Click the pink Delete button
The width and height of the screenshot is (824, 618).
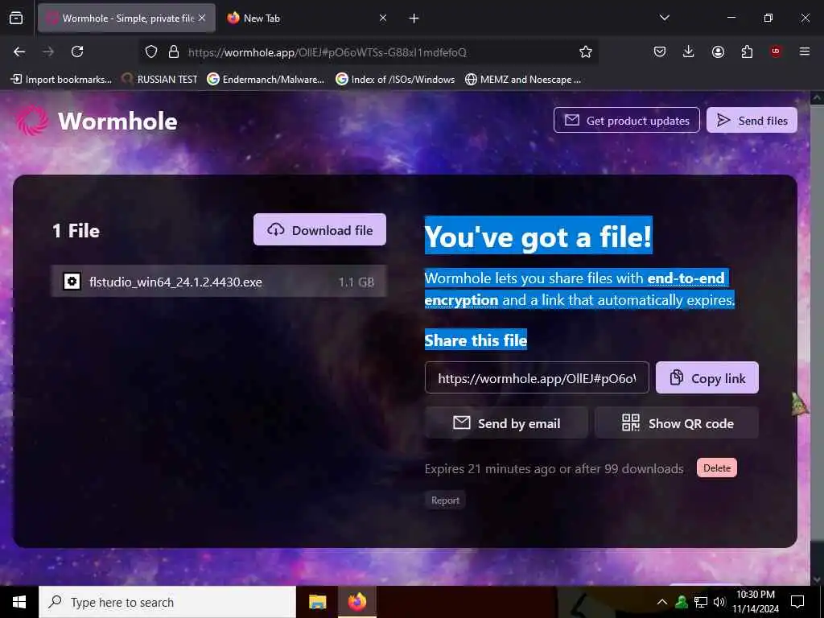pyautogui.click(x=717, y=468)
